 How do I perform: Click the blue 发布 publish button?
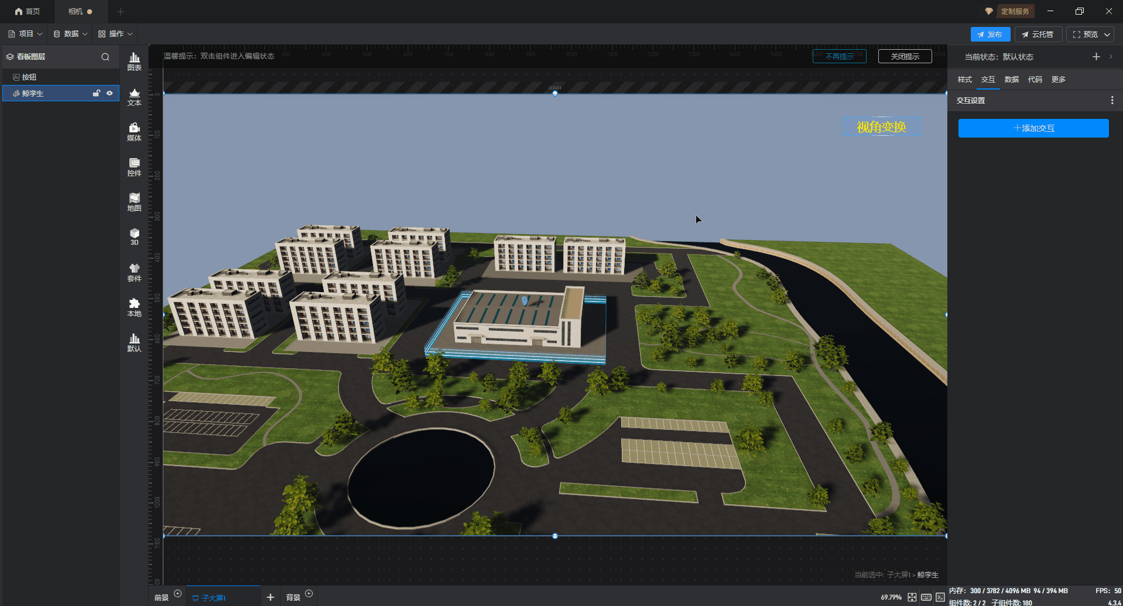[x=990, y=35]
